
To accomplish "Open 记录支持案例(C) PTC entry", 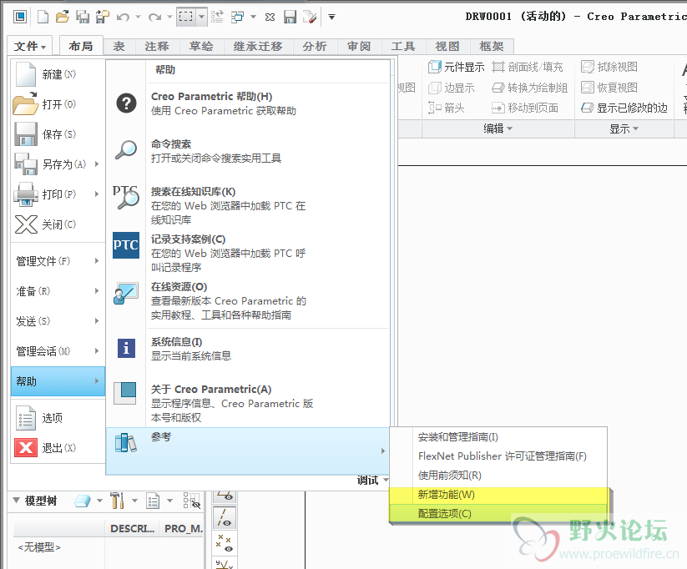I will tap(248, 253).
